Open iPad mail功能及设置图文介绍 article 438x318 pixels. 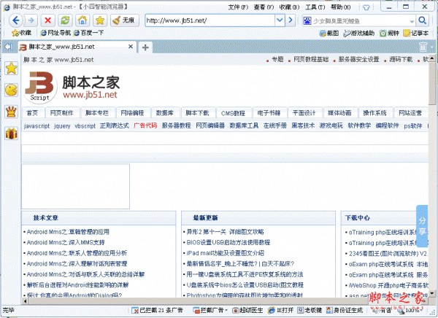coord(225,253)
